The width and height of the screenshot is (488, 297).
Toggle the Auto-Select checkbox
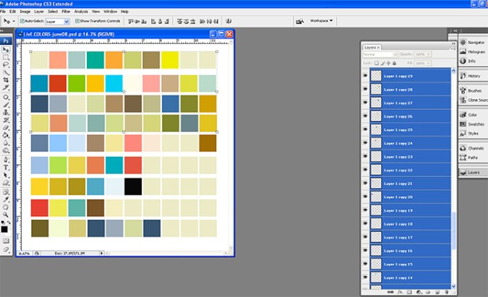tap(22, 22)
